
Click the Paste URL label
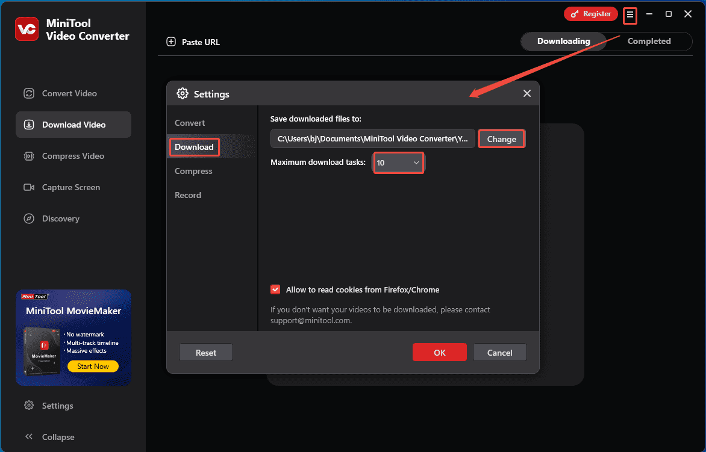[201, 42]
